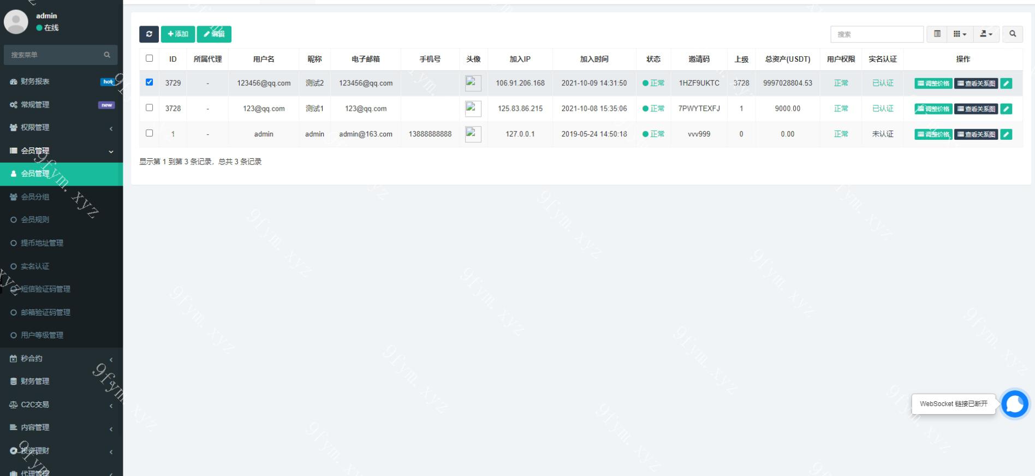Click 查看关系图 for row 3729
The width and height of the screenshot is (1035, 476).
point(976,84)
